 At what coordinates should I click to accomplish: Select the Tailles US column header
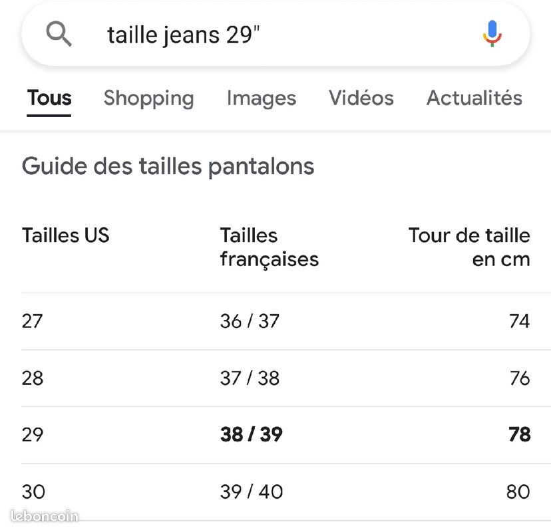click(65, 235)
